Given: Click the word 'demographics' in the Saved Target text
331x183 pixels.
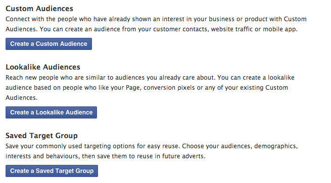Looking at the screenshot, I should [275, 146].
